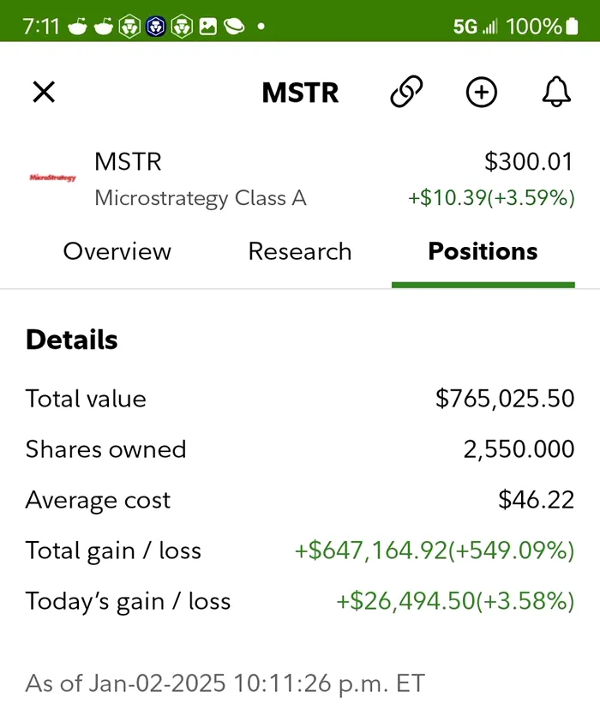Tap the dark blue Crypto.com notification icon
The width and height of the screenshot is (600, 710).
point(156,27)
